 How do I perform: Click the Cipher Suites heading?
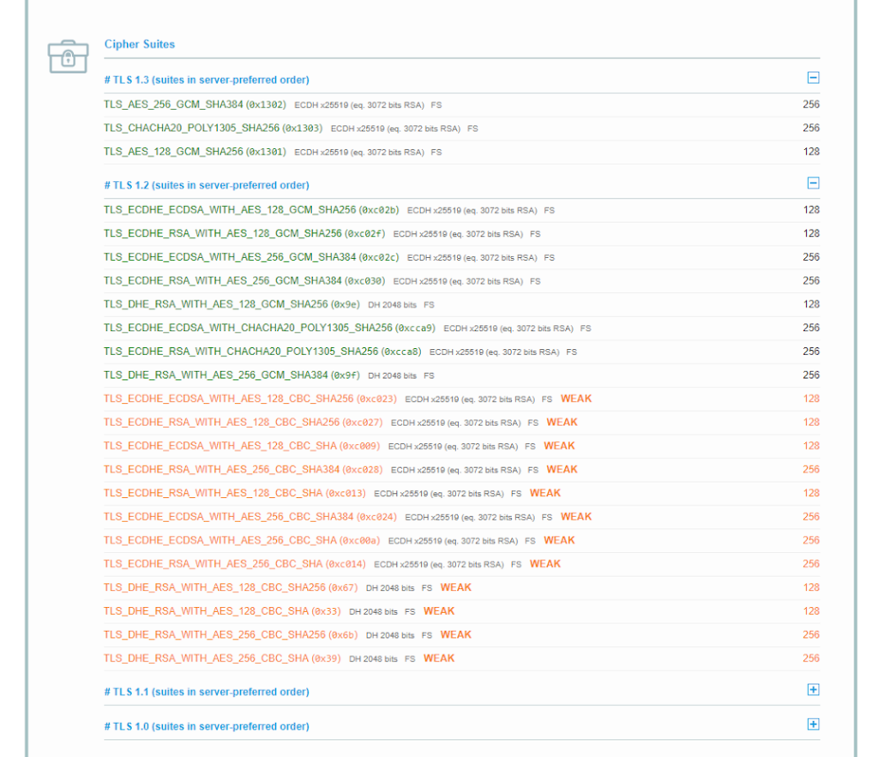[x=140, y=44]
